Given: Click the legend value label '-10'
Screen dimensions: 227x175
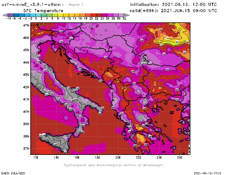Looking at the screenshot, I should coord(8,18).
